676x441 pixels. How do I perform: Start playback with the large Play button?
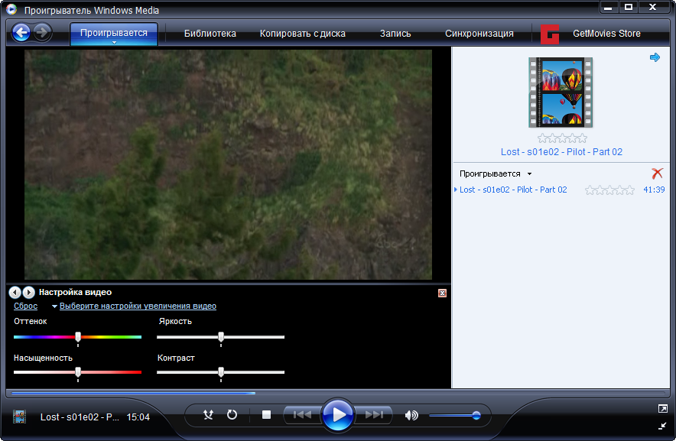tap(337, 415)
